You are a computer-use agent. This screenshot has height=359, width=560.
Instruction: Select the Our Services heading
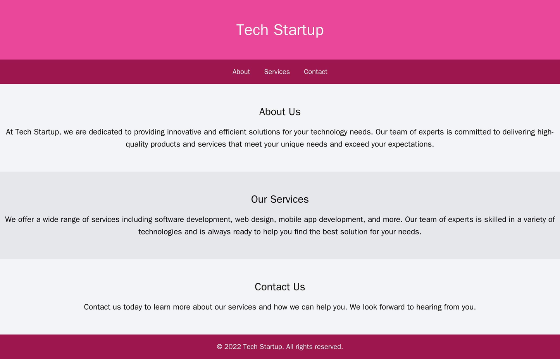pos(280,199)
